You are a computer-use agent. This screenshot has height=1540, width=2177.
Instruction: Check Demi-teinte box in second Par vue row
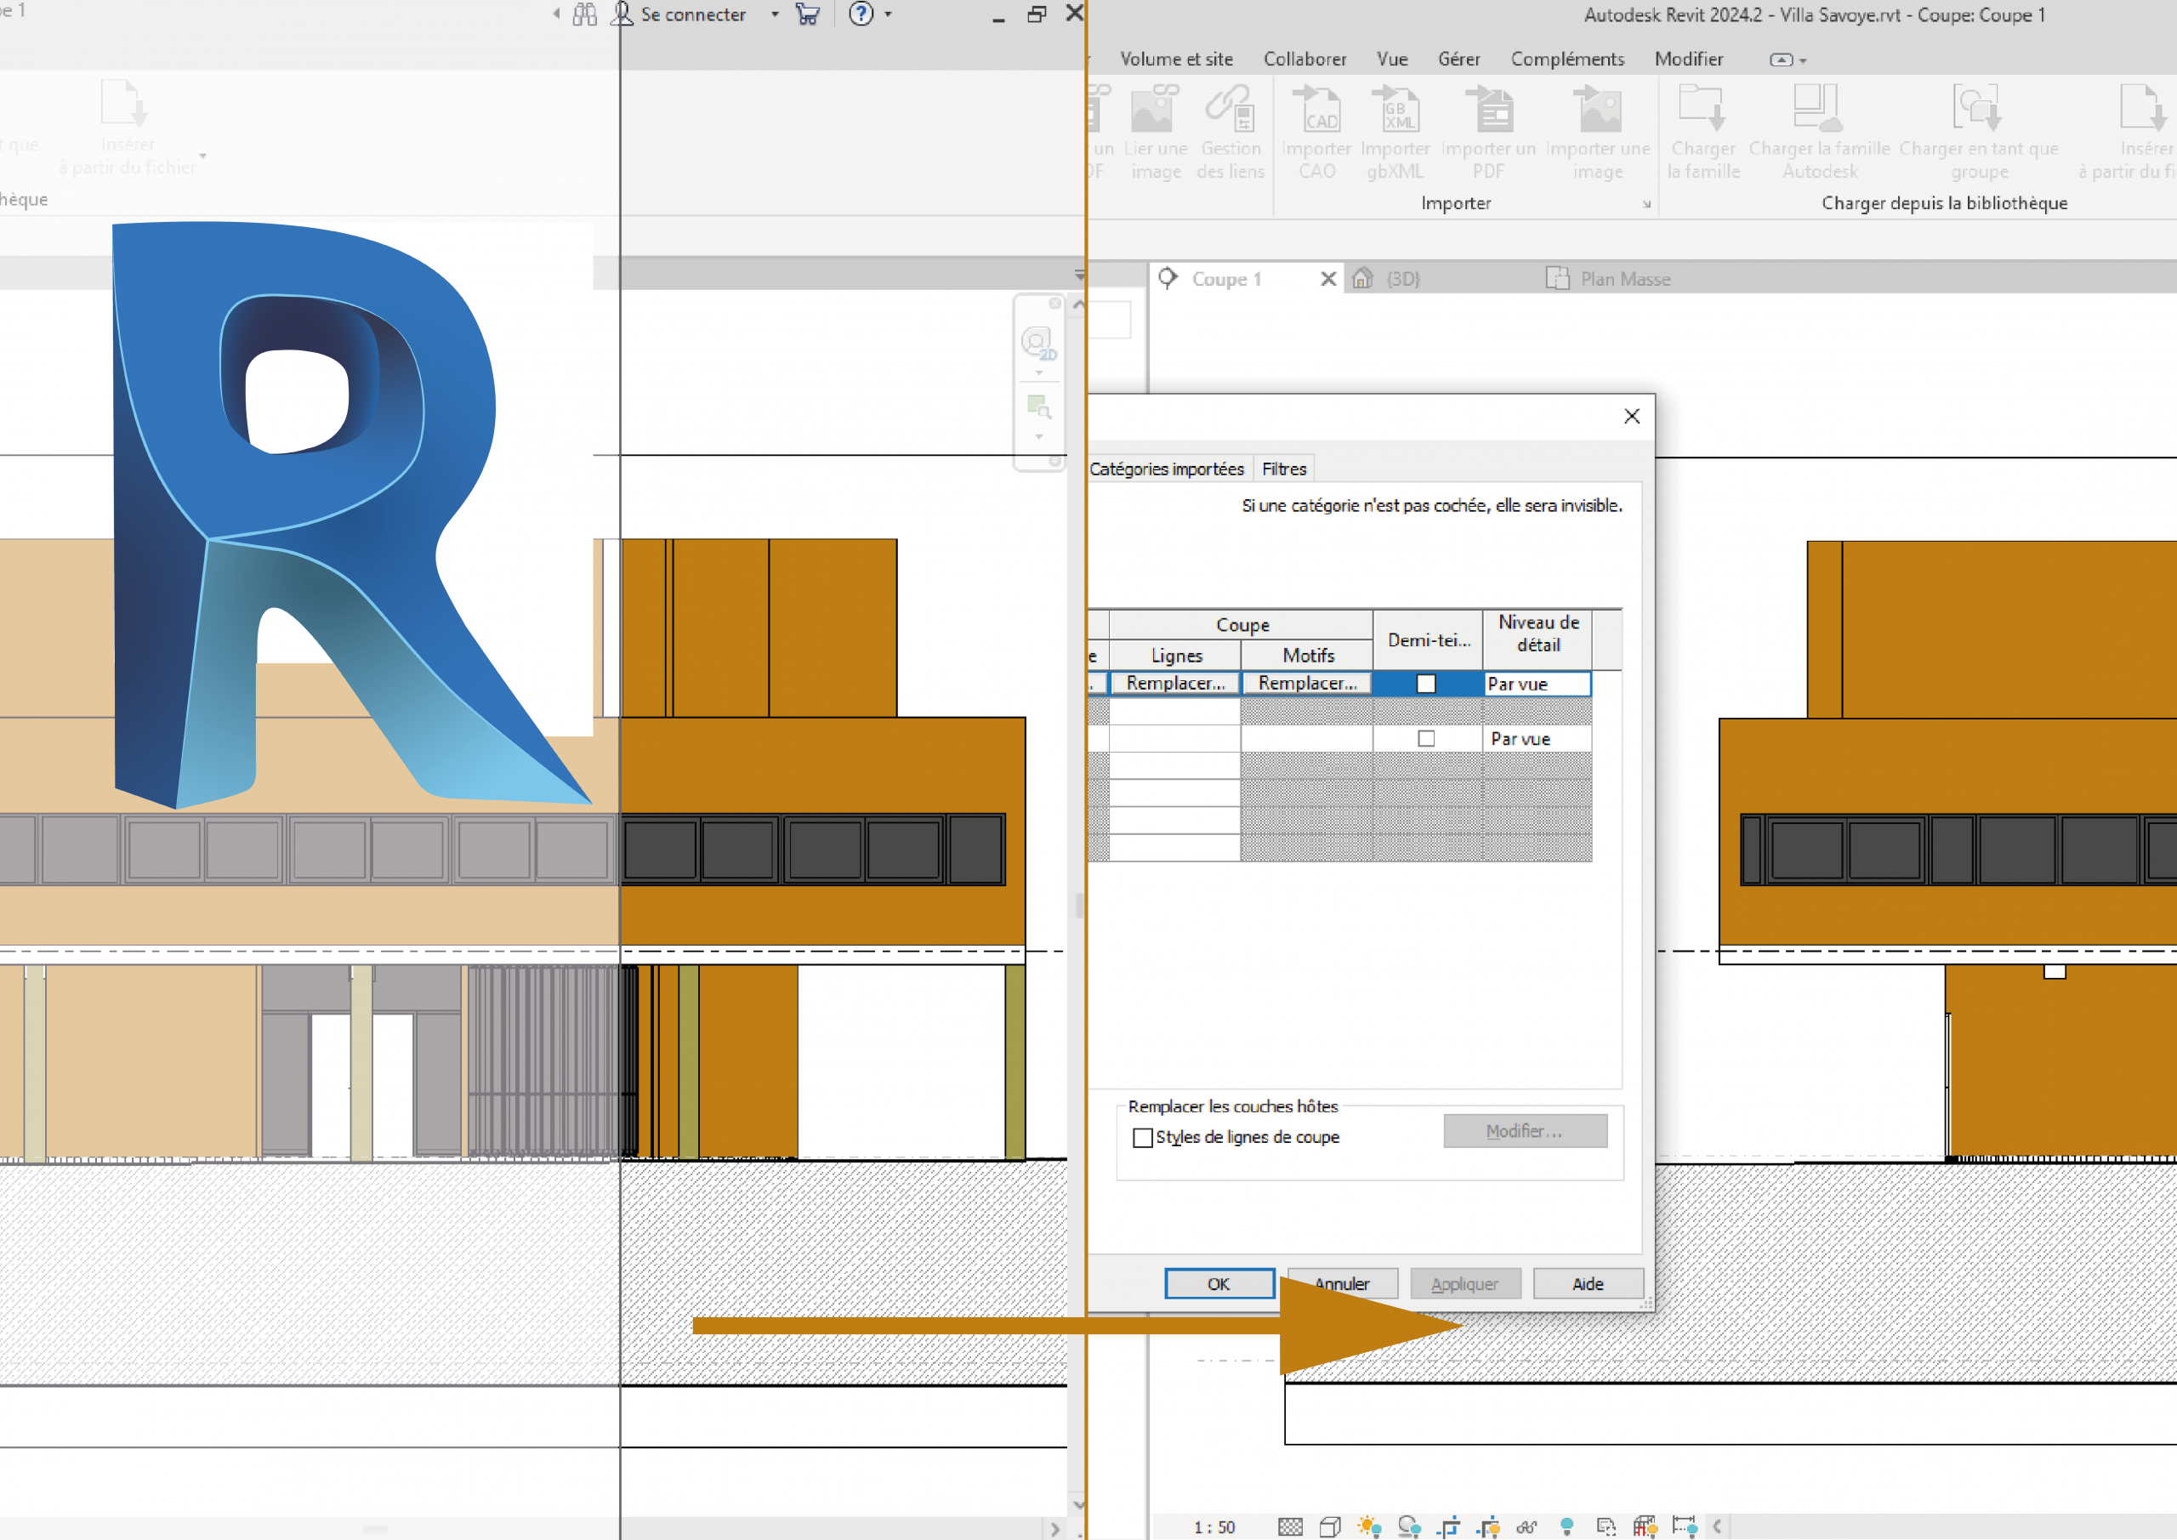tap(1425, 739)
